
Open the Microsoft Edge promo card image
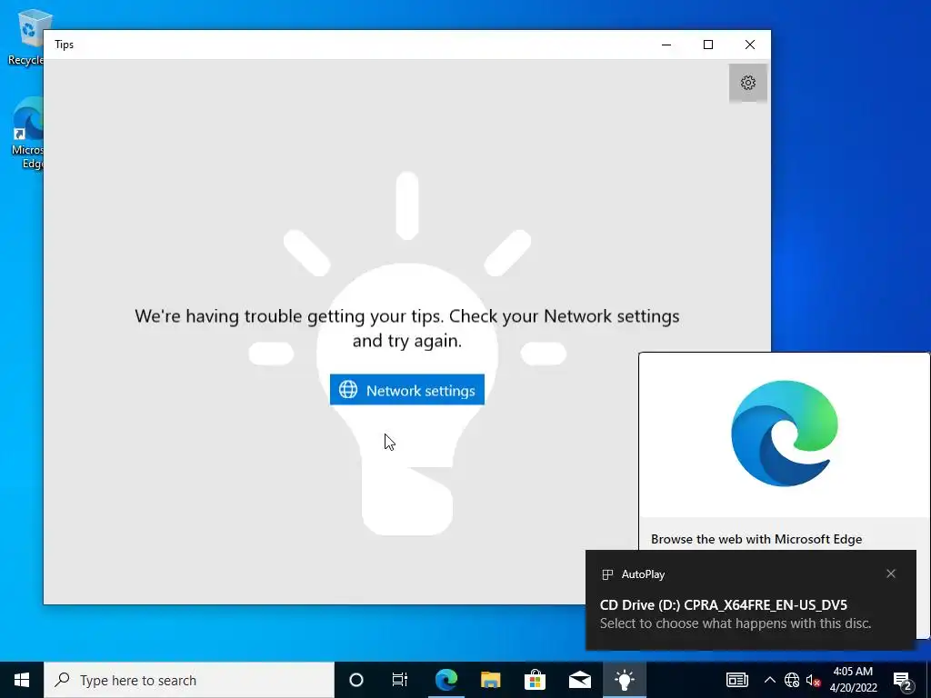tap(784, 434)
